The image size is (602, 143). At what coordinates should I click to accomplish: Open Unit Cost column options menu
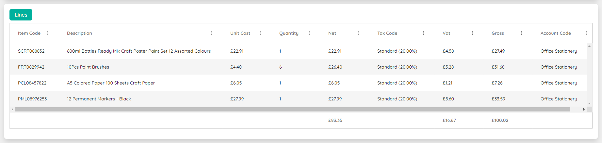coord(260,33)
